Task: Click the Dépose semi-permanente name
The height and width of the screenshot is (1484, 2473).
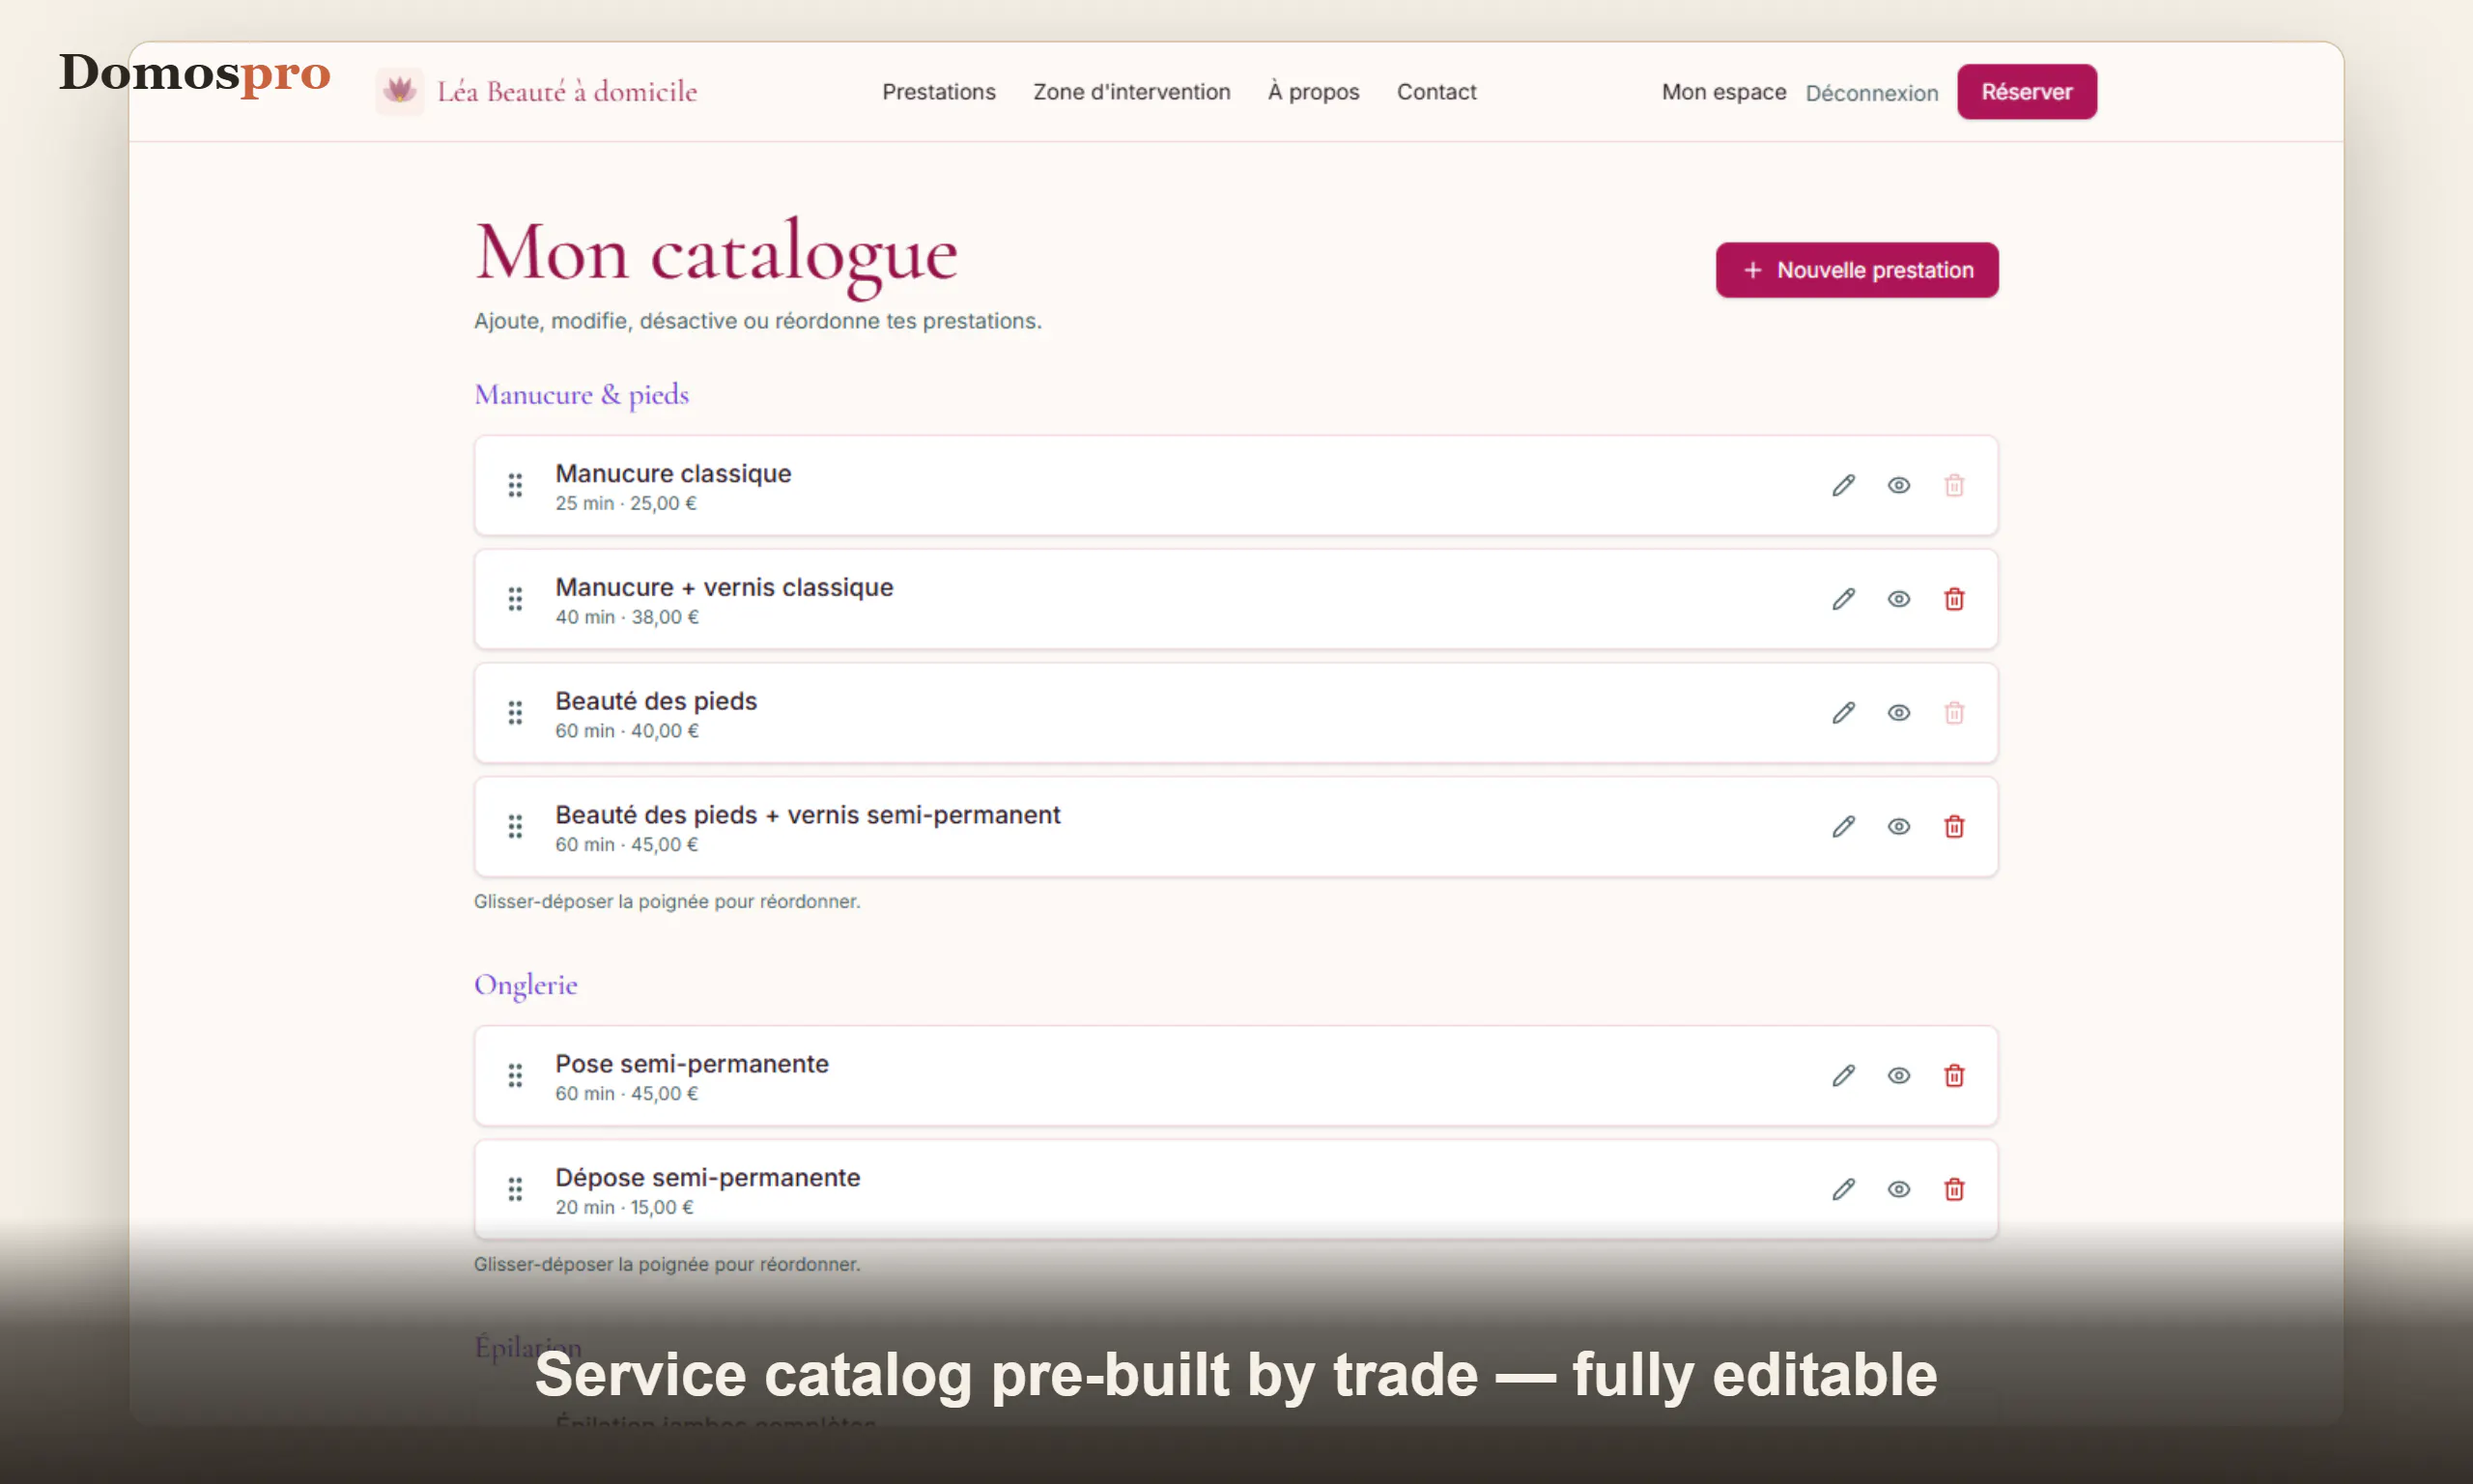Action: coord(708,1178)
